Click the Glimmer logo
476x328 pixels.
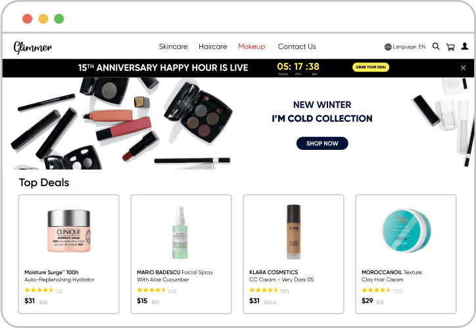tap(33, 47)
